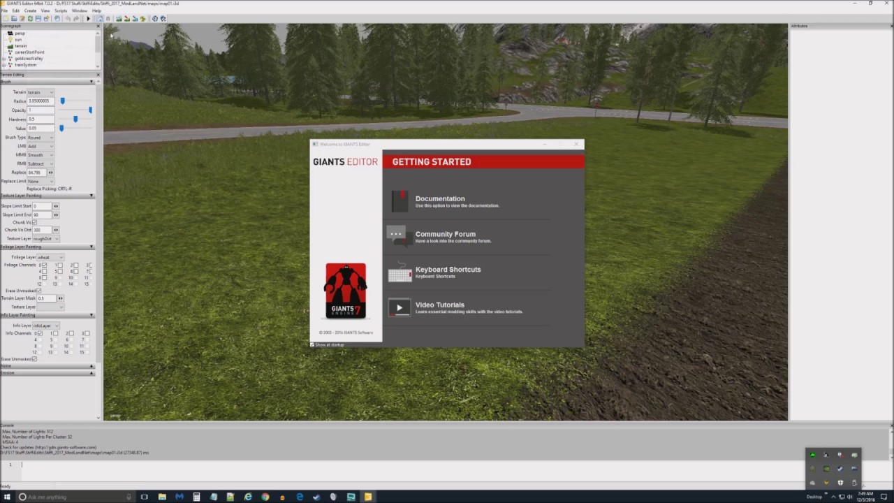Close the Scenegraph panel

tap(98, 27)
